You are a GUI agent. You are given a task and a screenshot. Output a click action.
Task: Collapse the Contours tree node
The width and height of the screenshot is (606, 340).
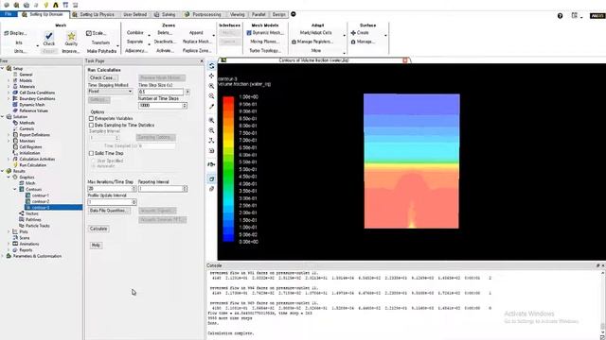(x=15, y=189)
